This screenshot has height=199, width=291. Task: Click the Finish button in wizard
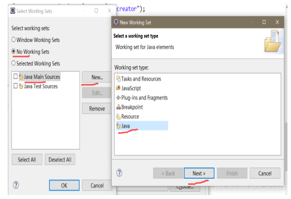(232, 173)
